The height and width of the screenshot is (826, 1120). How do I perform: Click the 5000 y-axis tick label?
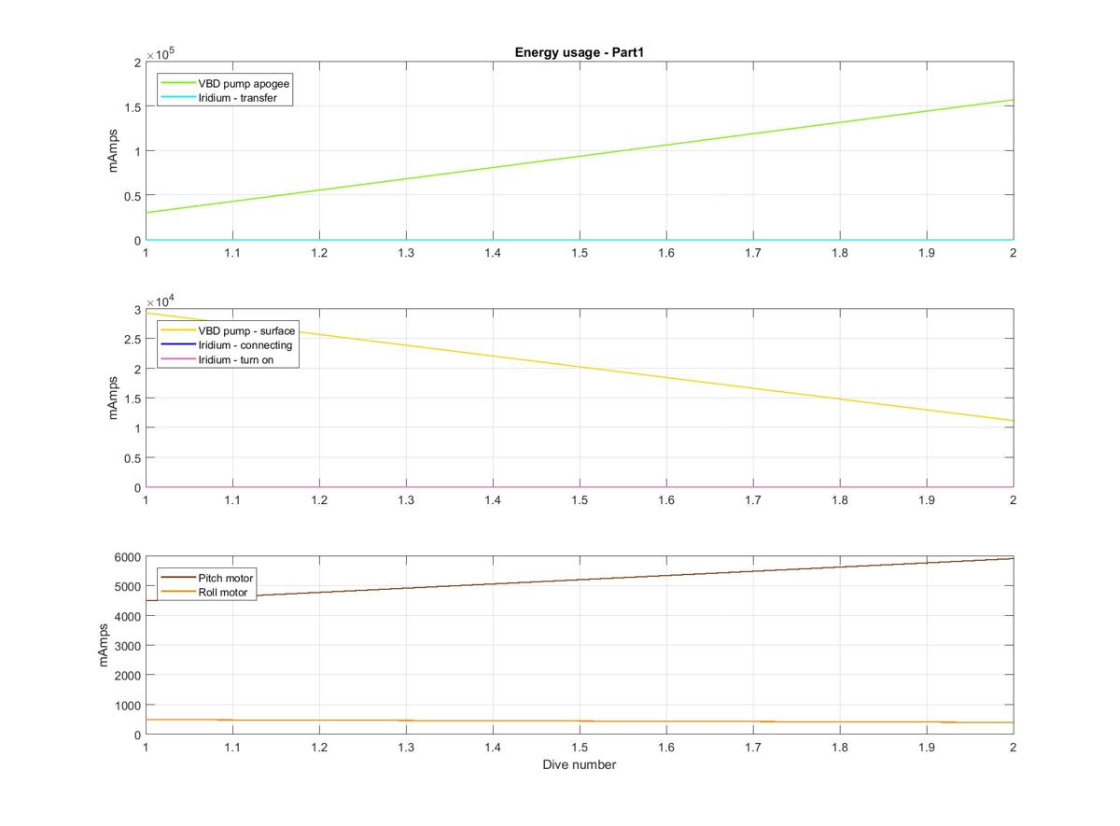[x=126, y=586]
